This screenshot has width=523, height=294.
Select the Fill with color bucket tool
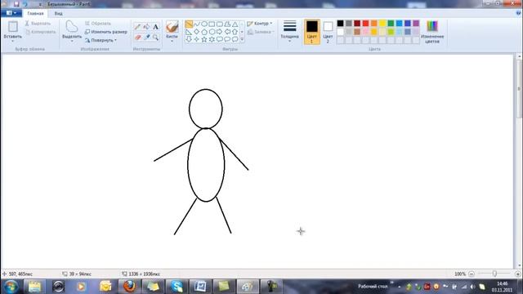pos(146,27)
